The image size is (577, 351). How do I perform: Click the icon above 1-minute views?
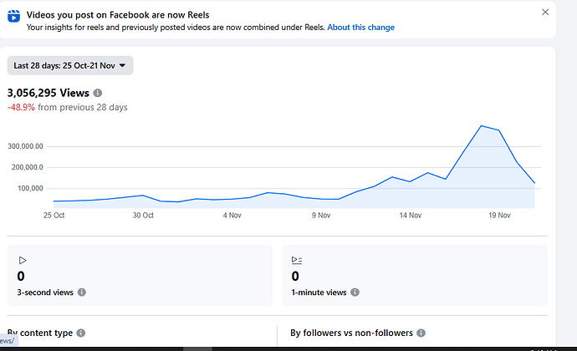(296, 260)
